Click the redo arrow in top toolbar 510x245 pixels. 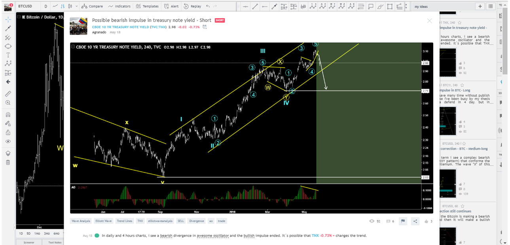[216, 6]
